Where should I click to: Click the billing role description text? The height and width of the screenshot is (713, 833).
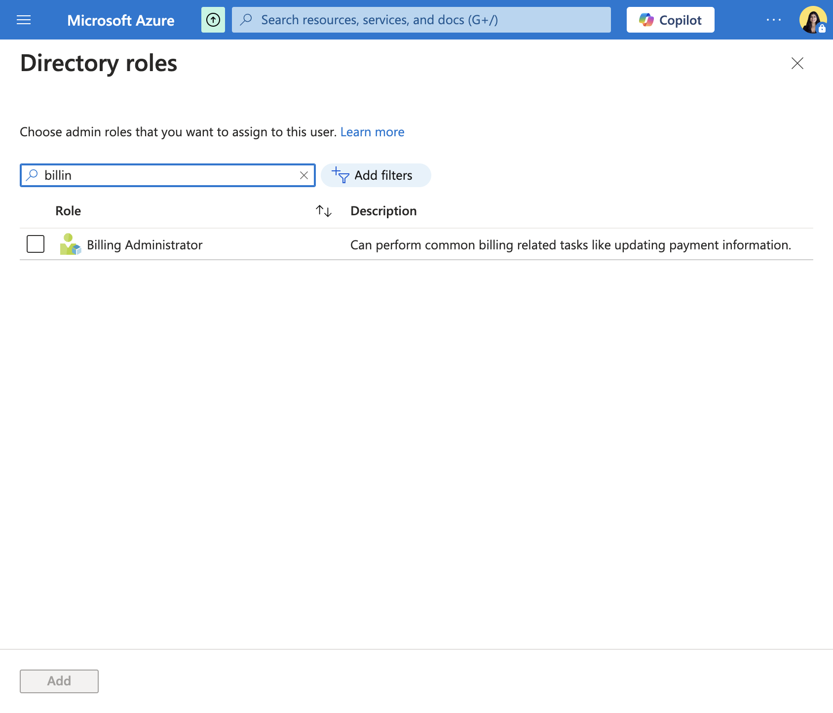pyautogui.click(x=570, y=245)
